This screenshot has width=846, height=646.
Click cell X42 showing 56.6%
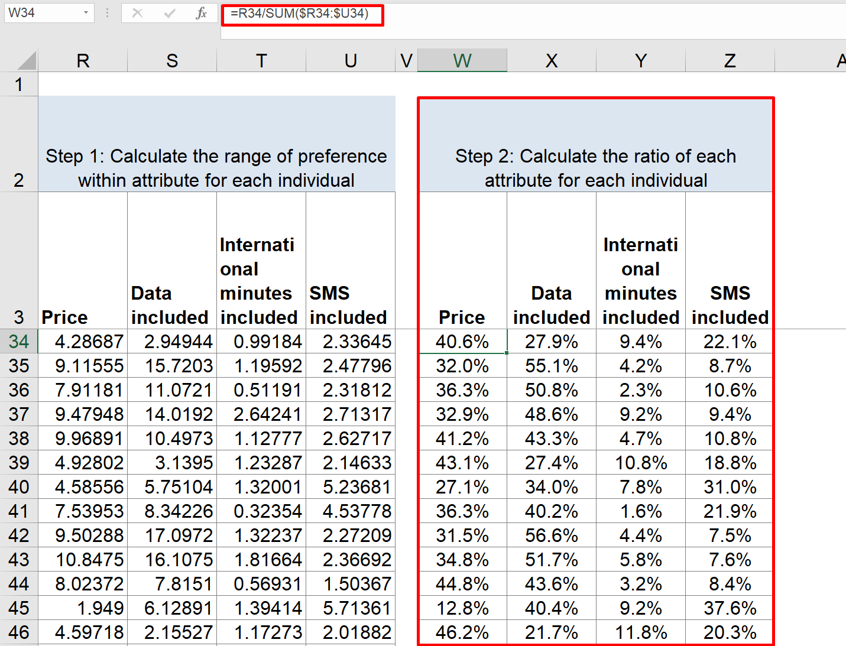551,535
